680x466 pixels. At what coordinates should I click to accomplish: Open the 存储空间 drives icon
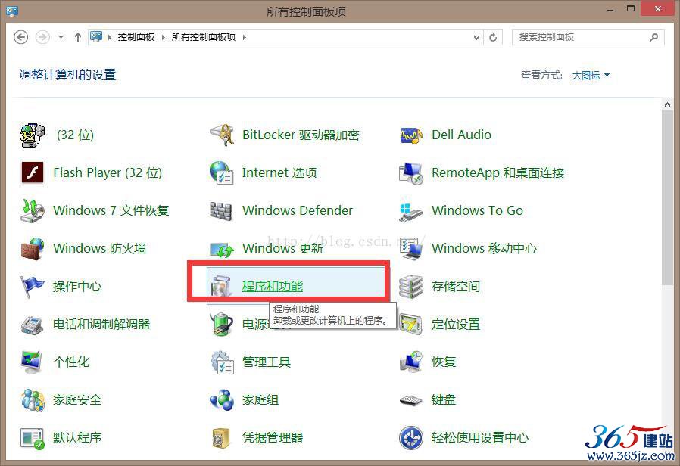410,286
